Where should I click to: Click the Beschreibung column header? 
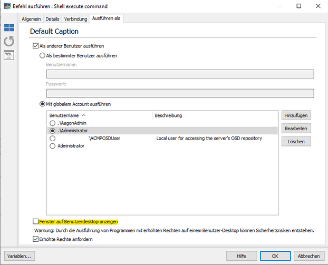[x=168, y=115]
